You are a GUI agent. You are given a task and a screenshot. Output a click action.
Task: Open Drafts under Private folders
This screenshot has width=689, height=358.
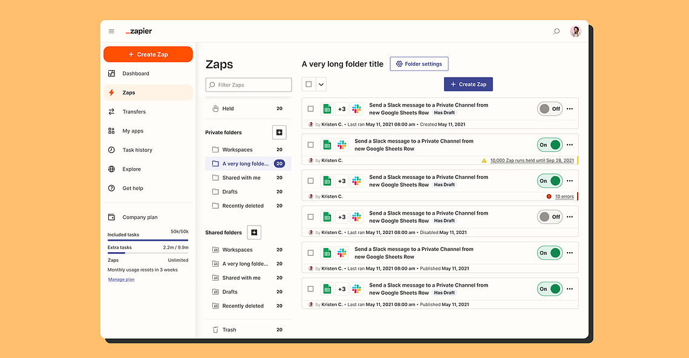(x=248, y=192)
